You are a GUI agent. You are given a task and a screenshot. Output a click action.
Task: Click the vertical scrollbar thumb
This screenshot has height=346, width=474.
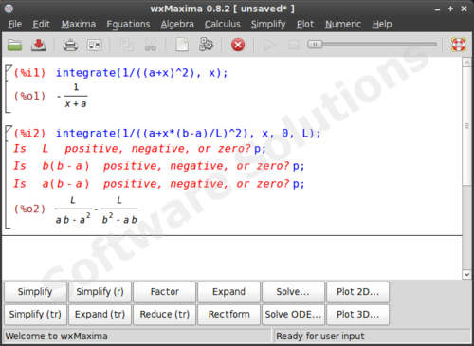click(x=466, y=126)
